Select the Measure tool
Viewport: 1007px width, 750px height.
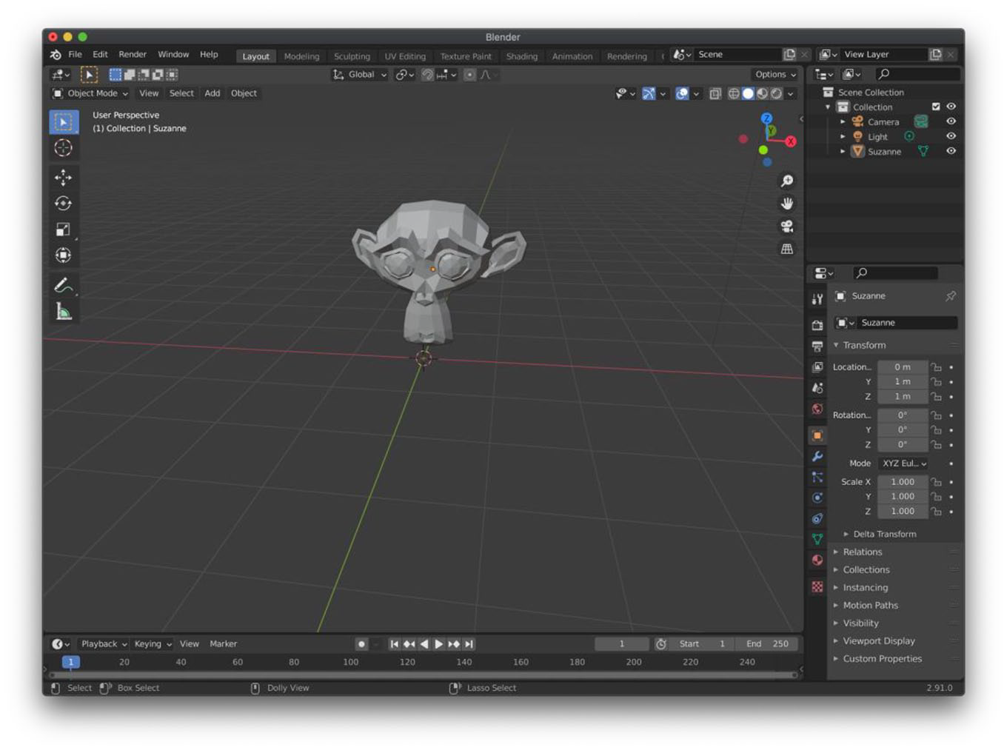(63, 312)
